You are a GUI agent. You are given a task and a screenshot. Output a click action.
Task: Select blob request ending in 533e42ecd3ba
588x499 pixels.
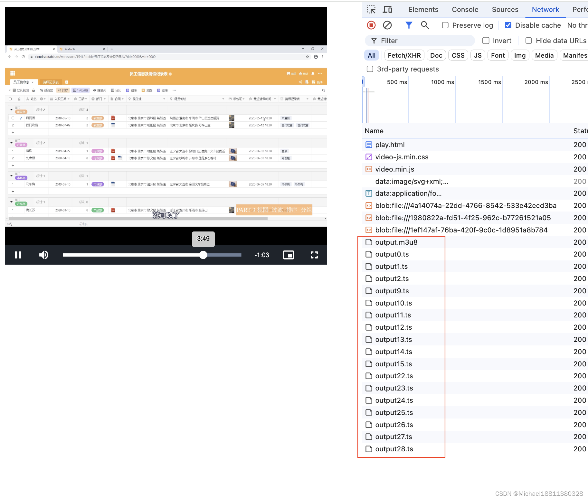pos(466,205)
